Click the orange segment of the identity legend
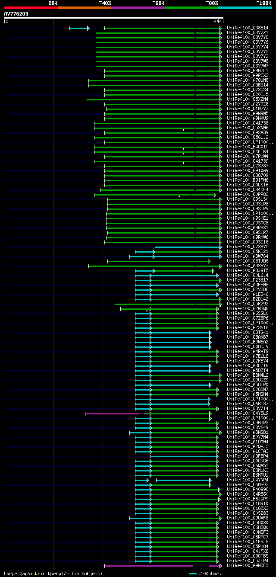Screen dimensions: 276x577 [x=85, y=8]
